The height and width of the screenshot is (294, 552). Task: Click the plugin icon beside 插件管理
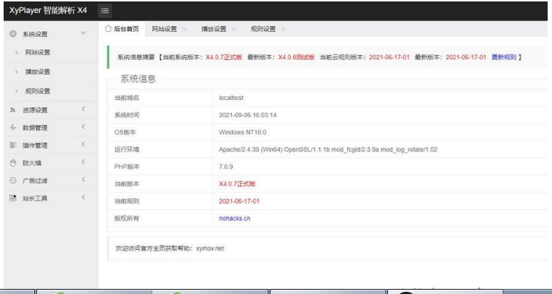click(x=13, y=145)
